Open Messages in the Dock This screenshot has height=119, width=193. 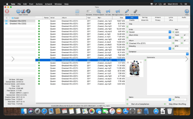tap(98, 111)
